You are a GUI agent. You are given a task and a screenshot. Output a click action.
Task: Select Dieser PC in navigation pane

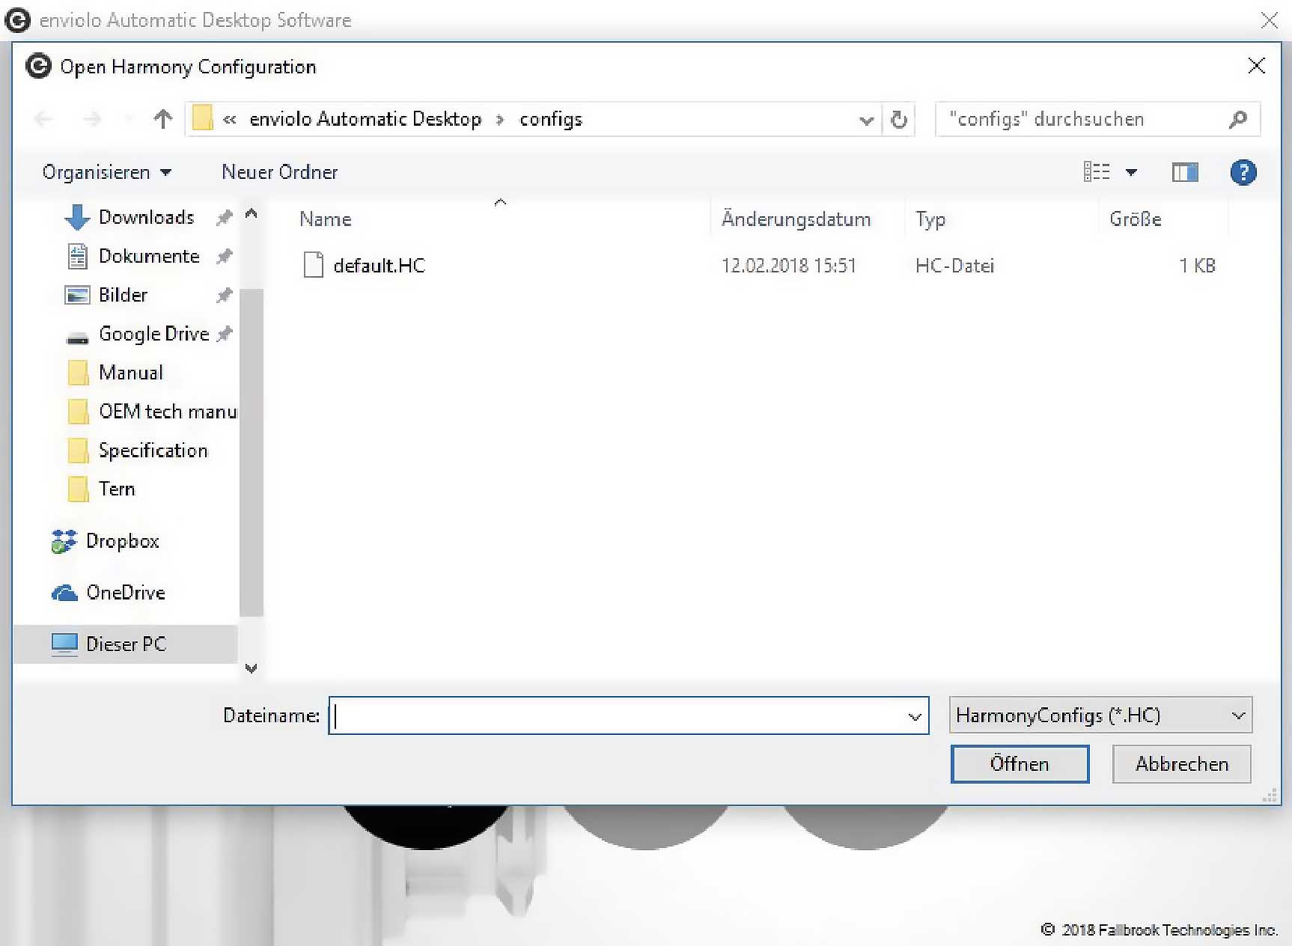pyautogui.click(x=126, y=644)
